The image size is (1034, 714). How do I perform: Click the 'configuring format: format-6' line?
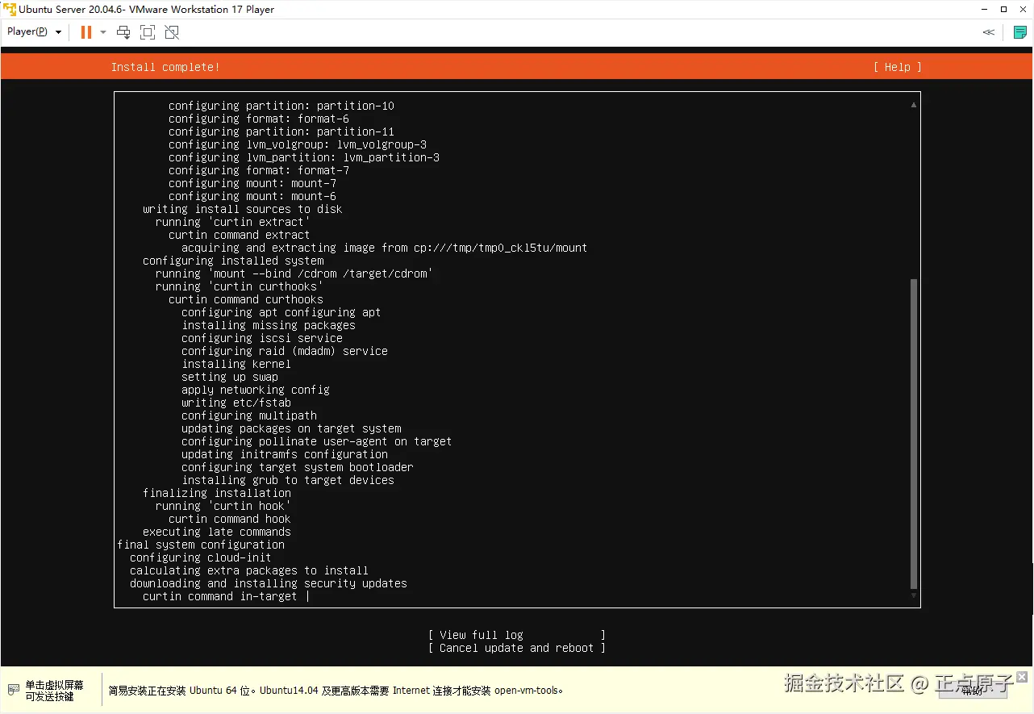tap(259, 119)
